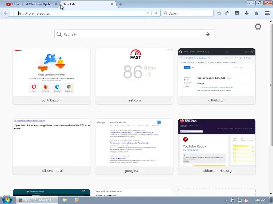Image resolution: width=273 pixels, height=204 pixels.
Task: Go to the Home page icon
Action: [x=256, y=13]
